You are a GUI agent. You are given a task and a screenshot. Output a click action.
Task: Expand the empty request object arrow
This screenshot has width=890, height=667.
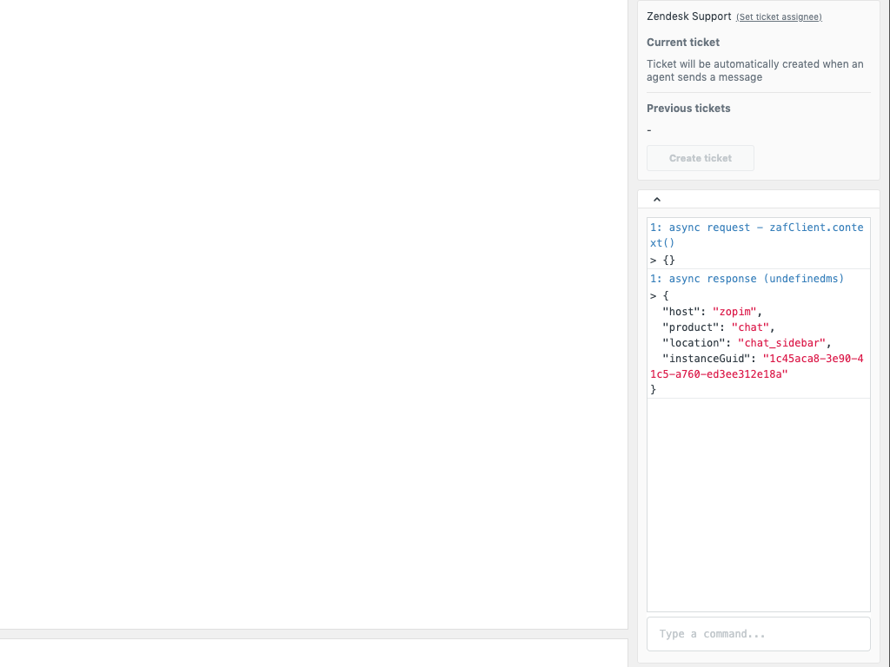click(654, 260)
